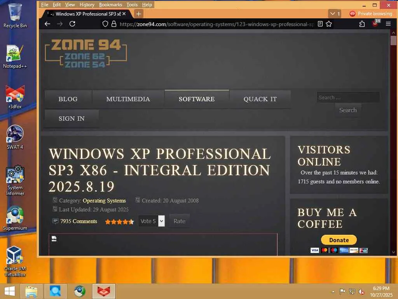The image size is (398, 299).
Task: Open a new tab with plus button
Action: pyautogui.click(x=139, y=14)
